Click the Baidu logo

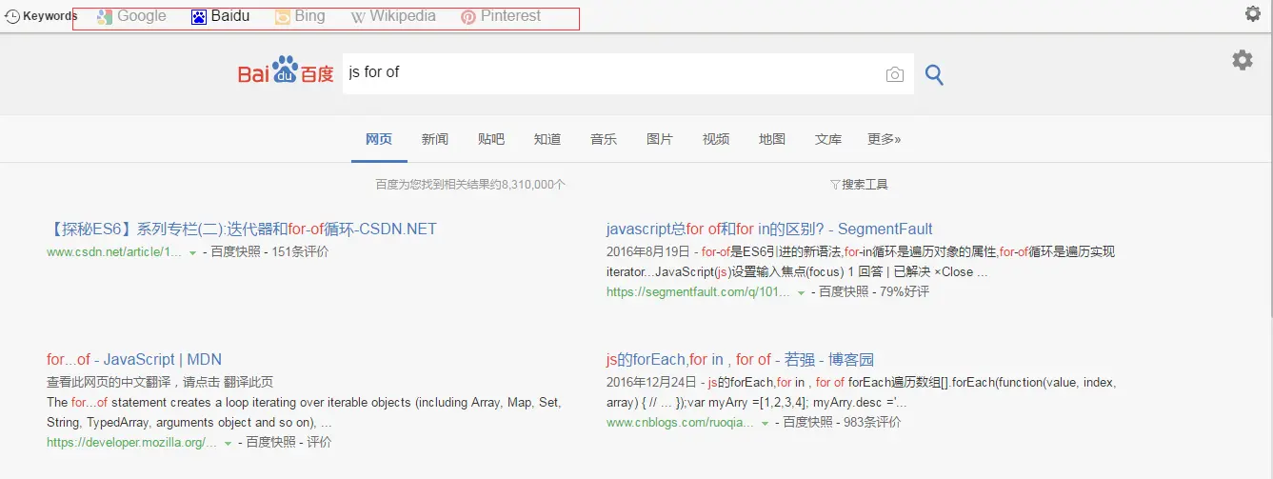coord(286,72)
